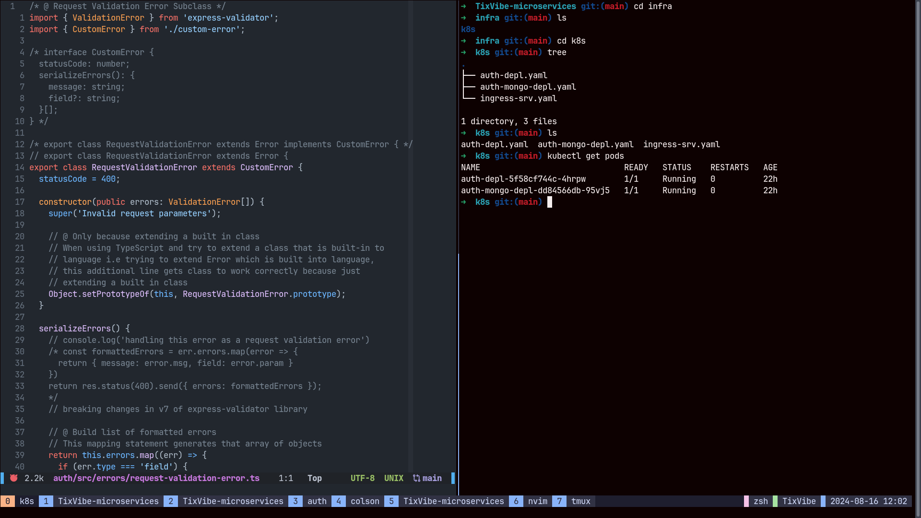Click the import CustomError line
Viewport: 921px width, 518px height.
[x=137, y=29]
